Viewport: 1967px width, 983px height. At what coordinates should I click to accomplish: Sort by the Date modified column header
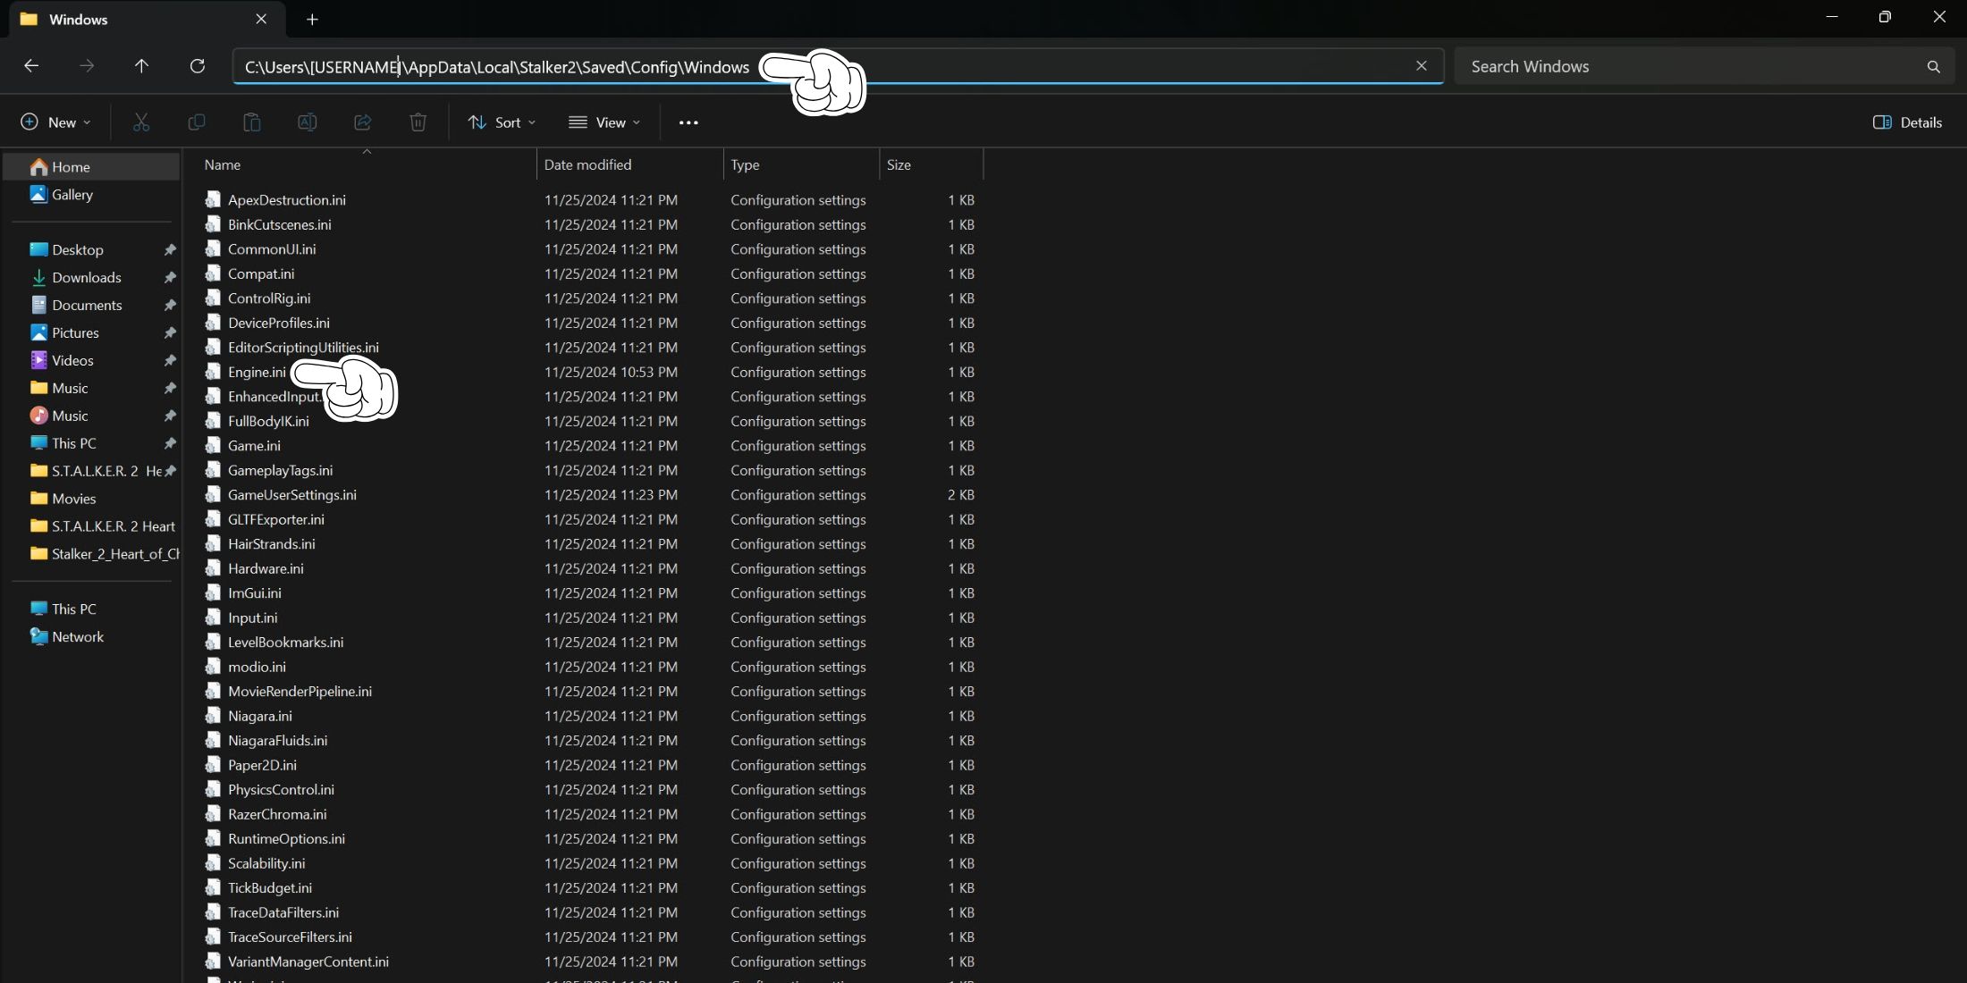tap(587, 164)
